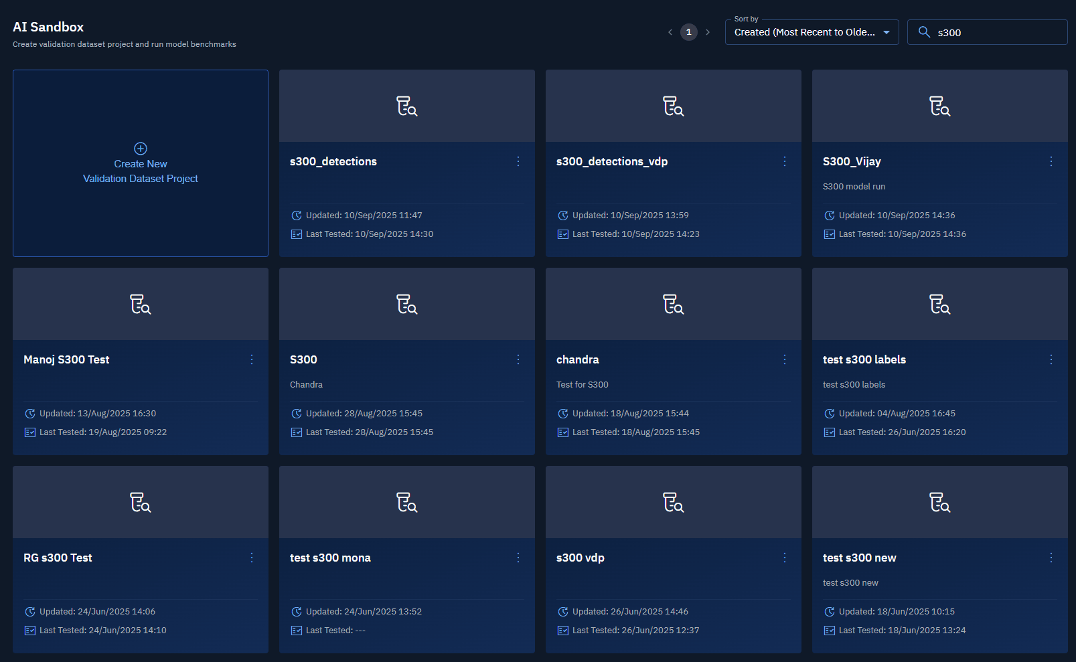
Task: Open kebab menu on S300 Chandra card
Action: tap(518, 359)
